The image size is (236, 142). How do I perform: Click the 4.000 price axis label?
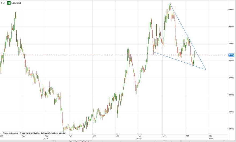point(231,78)
